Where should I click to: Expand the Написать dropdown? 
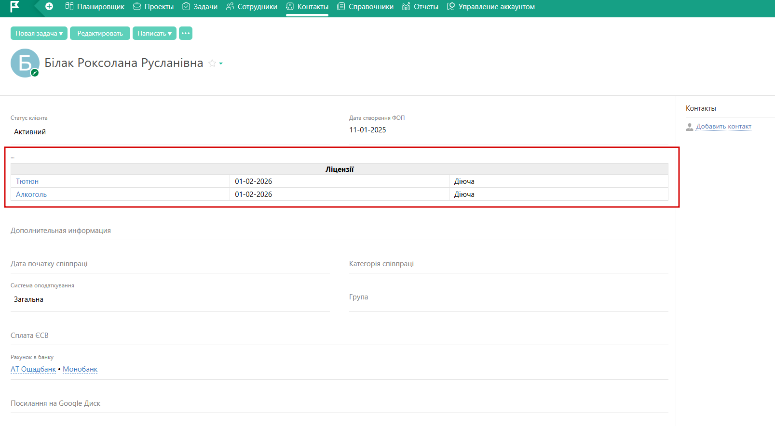coord(154,33)
